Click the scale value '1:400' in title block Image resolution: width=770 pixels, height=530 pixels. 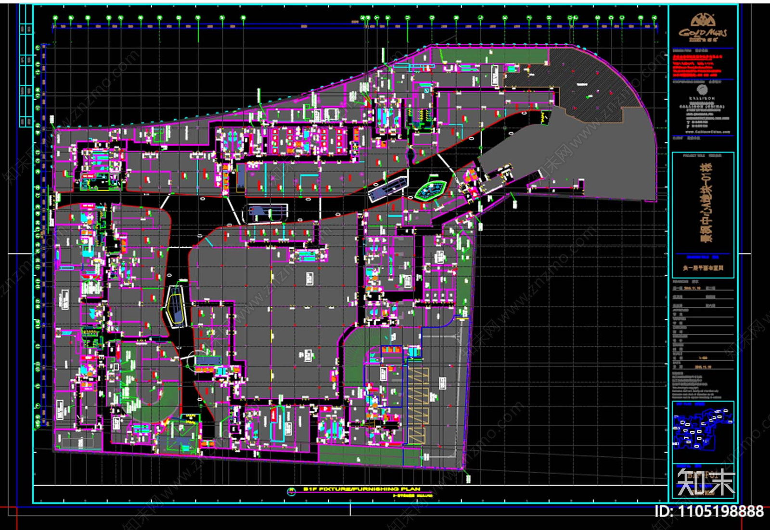pyautogui.click(x=703, y=358)
